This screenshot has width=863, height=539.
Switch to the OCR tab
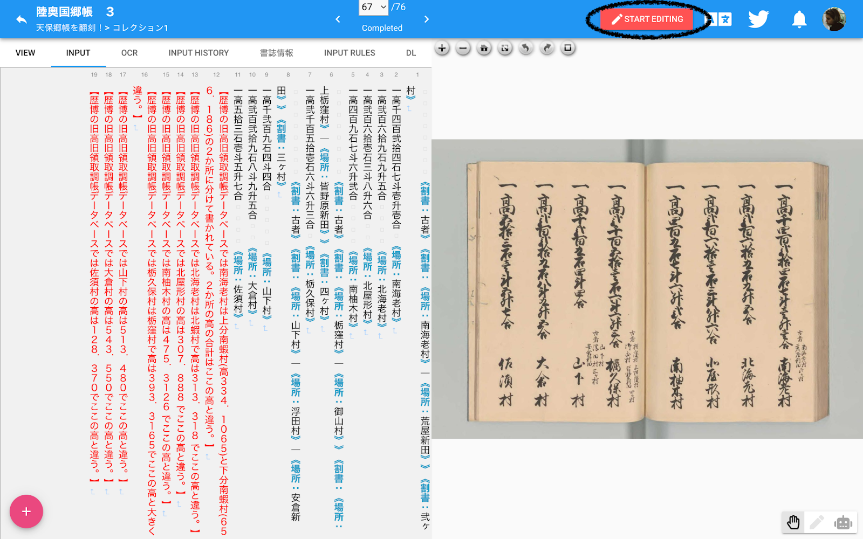coord(129,53)
